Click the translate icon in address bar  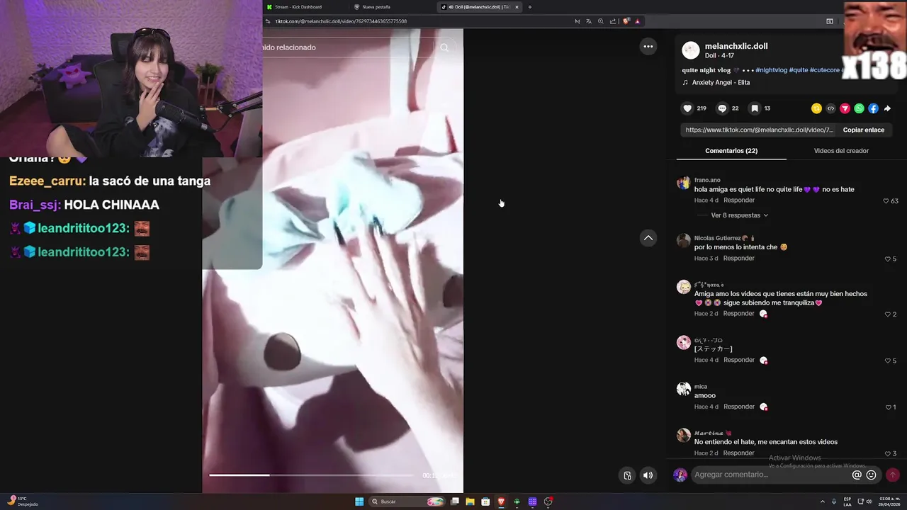coord(589,21)
